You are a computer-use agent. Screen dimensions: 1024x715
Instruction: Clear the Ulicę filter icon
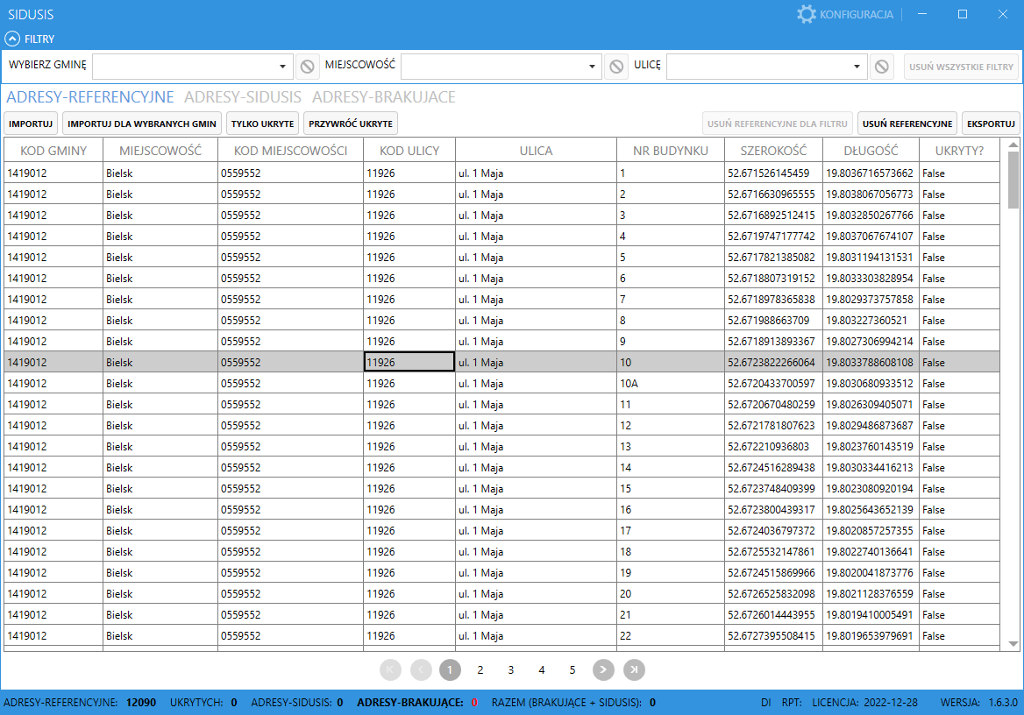point(882,67)
